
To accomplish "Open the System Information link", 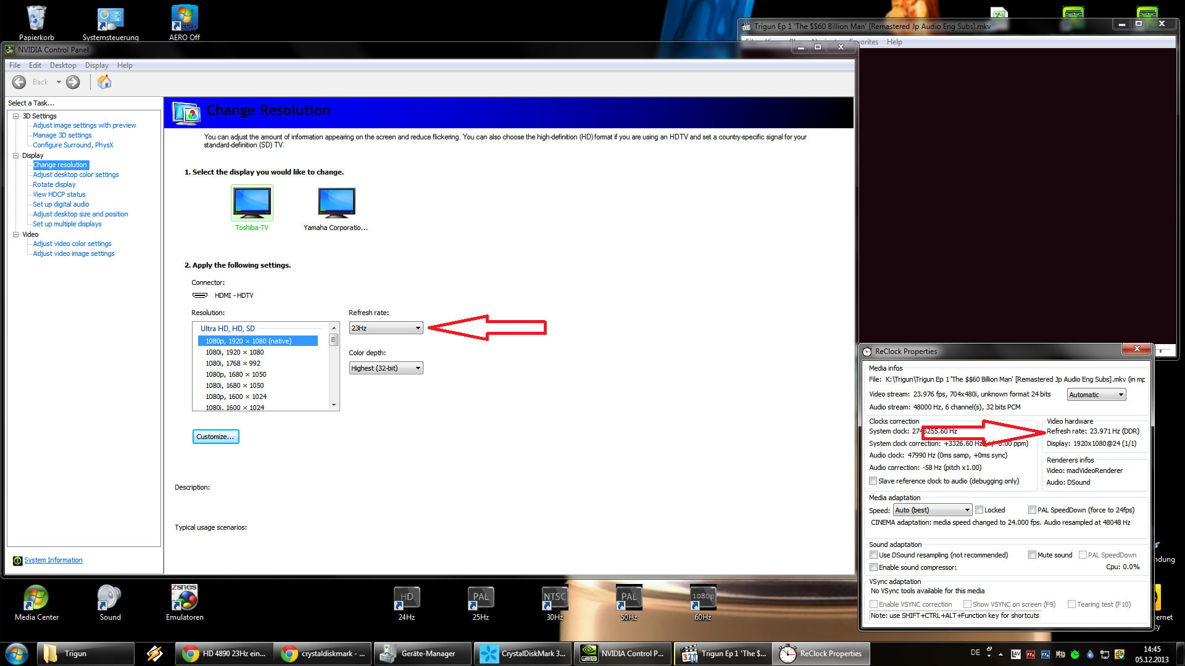I will click(x=53, y=560).
